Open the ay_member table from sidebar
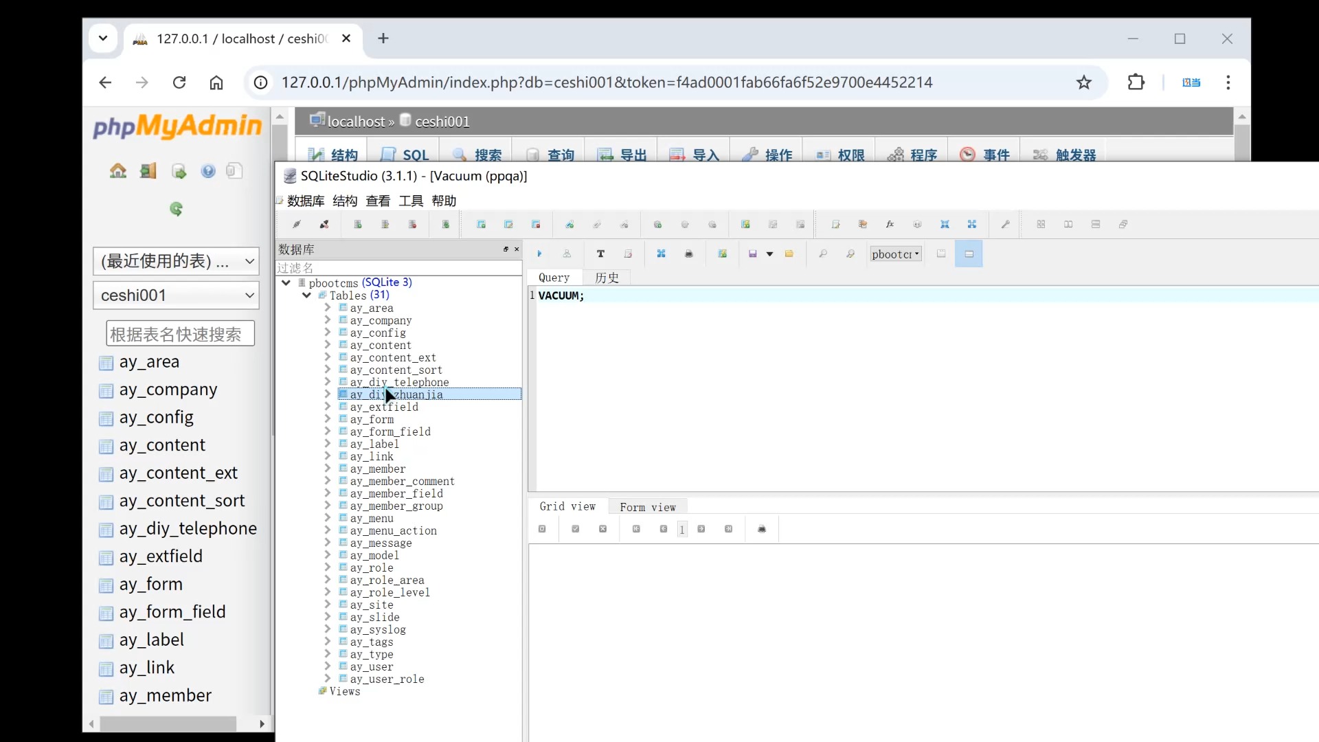 (x=165, y=695)
